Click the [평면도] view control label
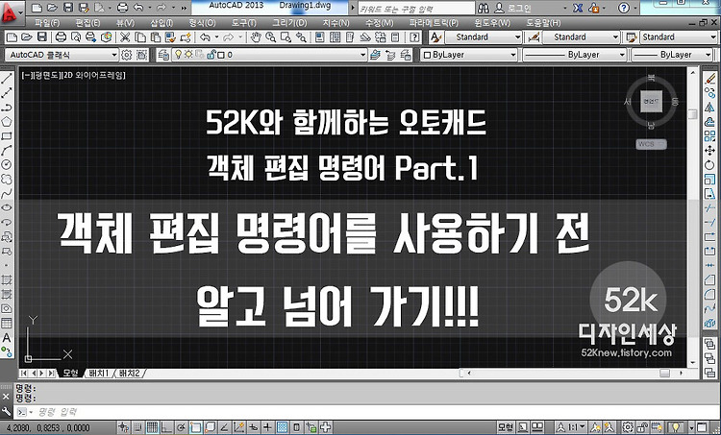 coord(46,75)
